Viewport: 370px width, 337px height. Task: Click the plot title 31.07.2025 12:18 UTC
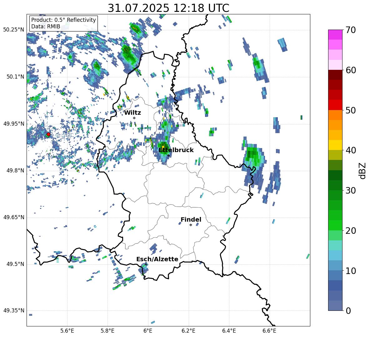[x=168, y=8]
